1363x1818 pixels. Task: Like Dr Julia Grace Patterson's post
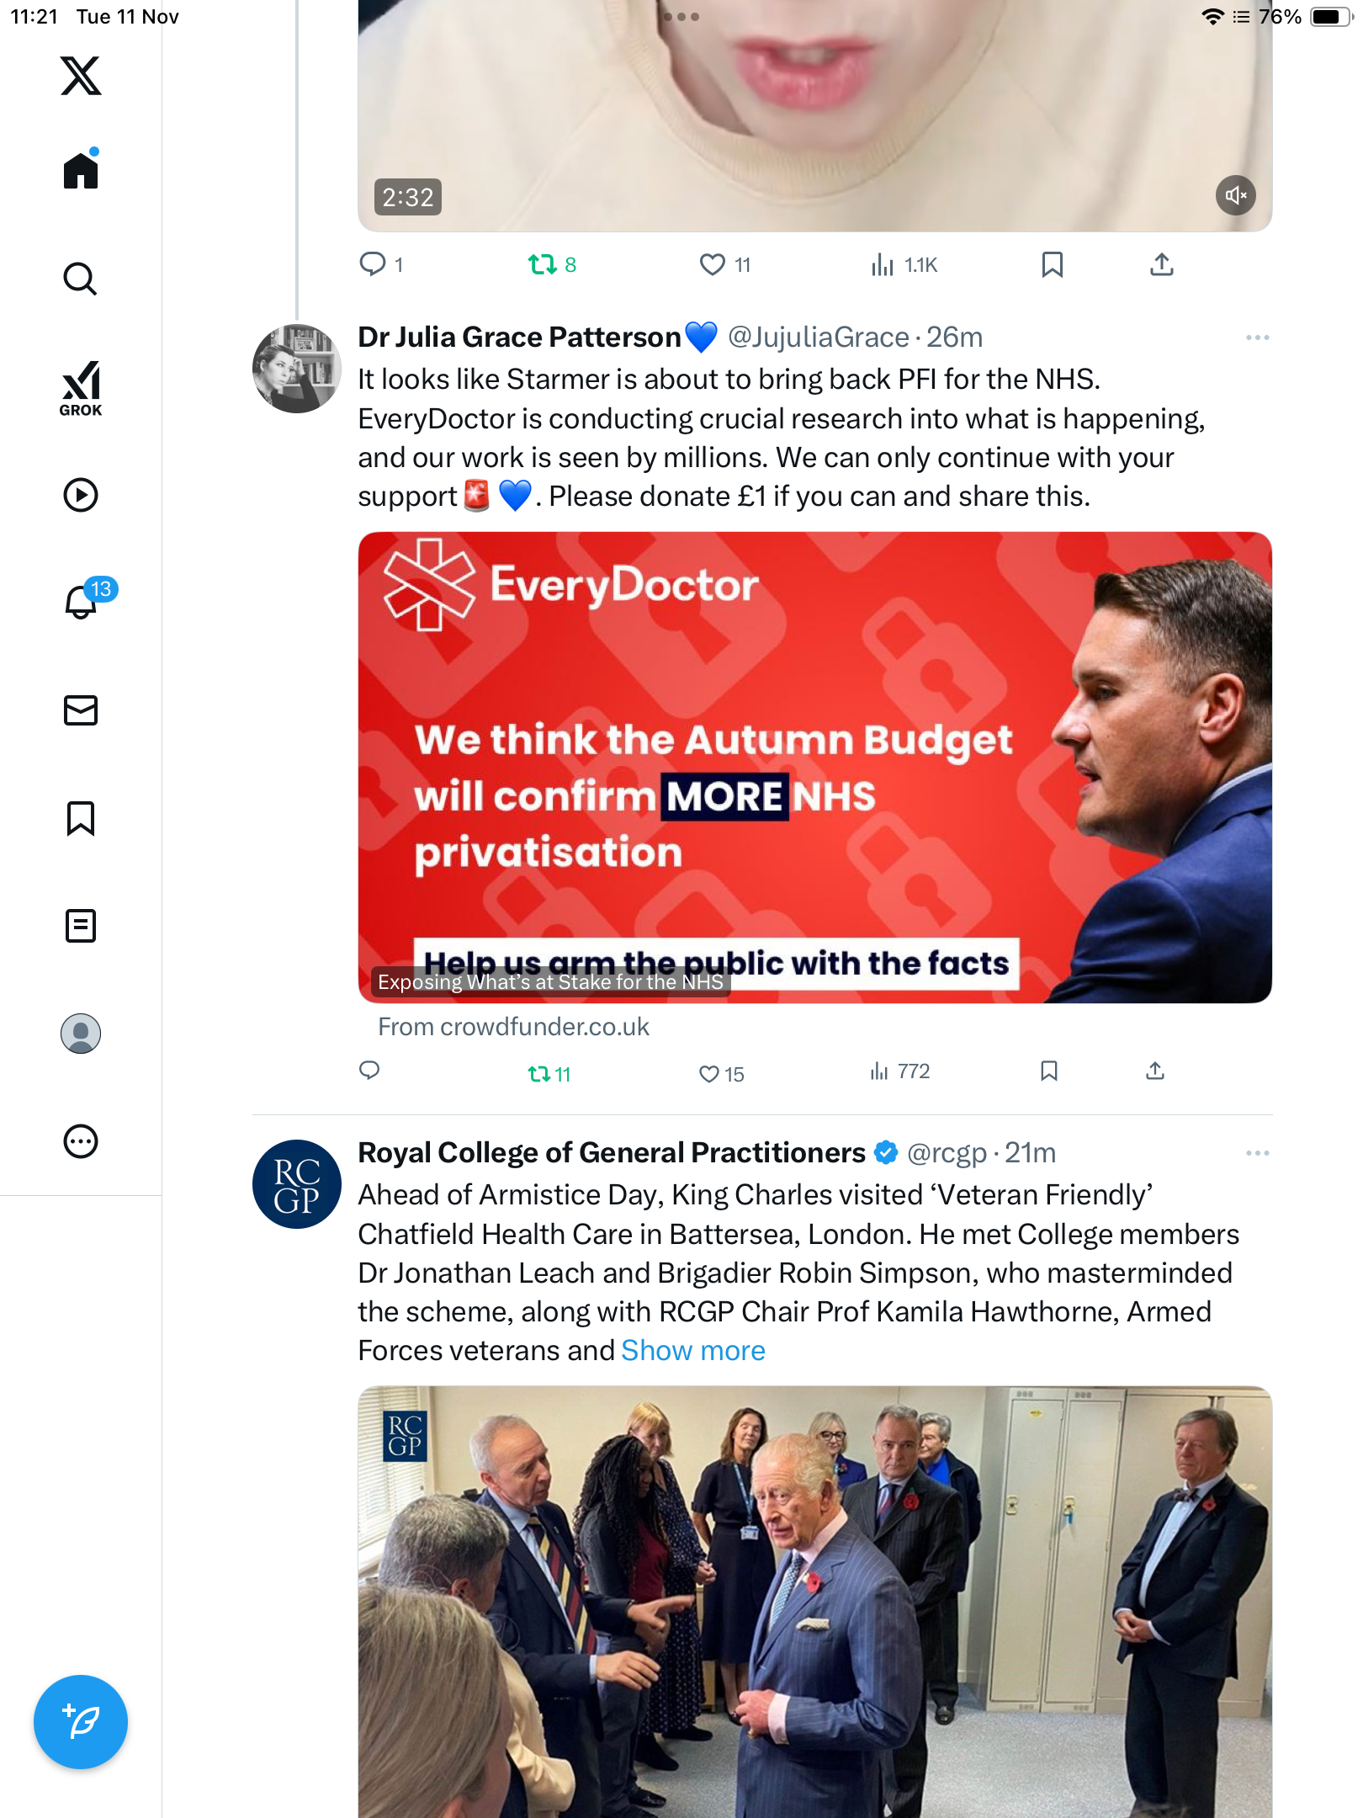click(x=709, y=1074)
